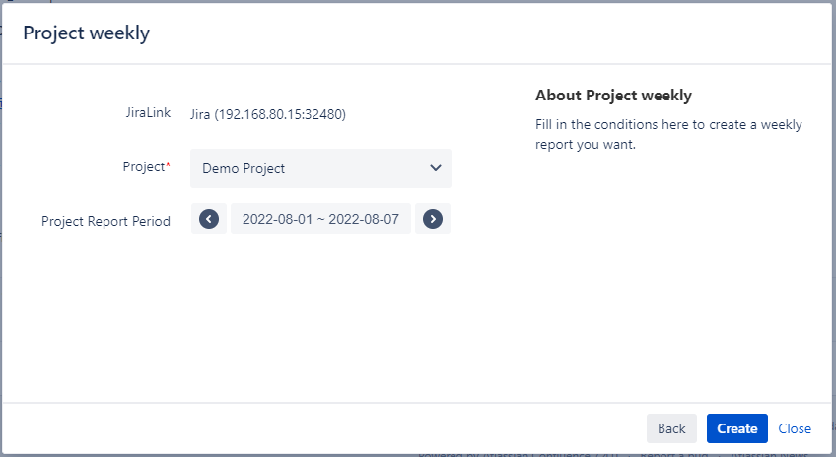836x457 pixels.
Task: Click the Back button
Action: (671, 428)
